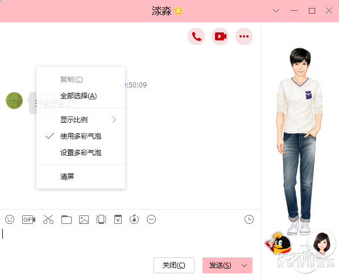
Task: Click the yellow star badge beside the contact name
Action: [179, 11]
